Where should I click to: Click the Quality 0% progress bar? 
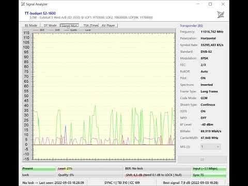[x=90, y=175]
